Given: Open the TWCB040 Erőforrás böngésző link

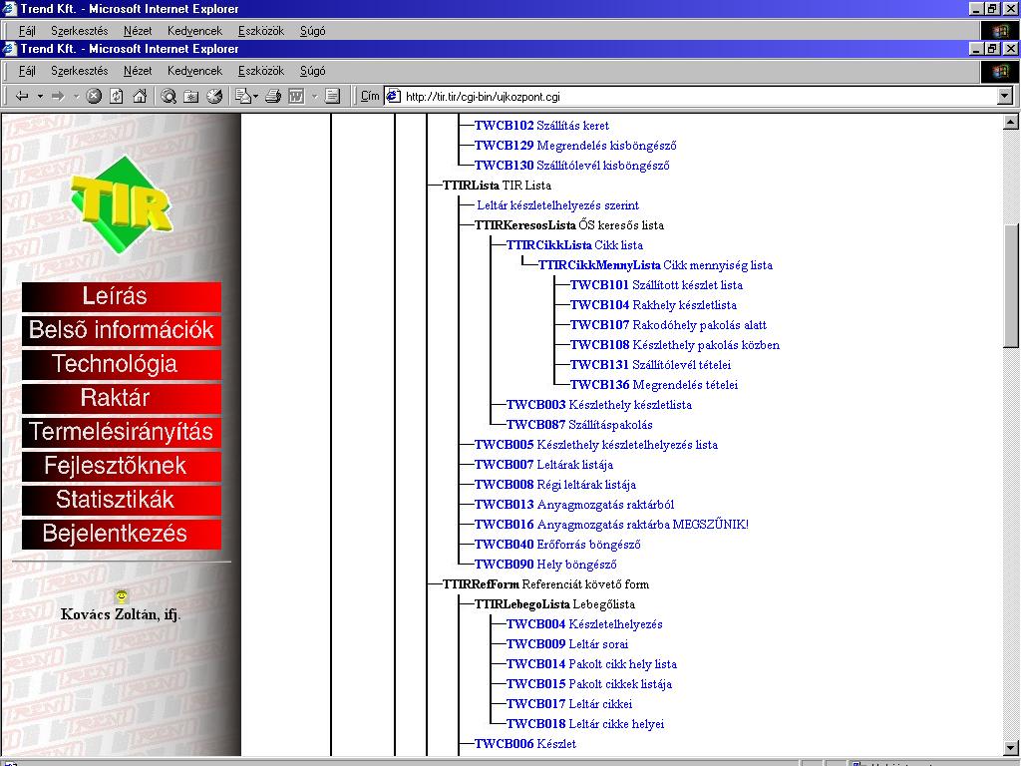Looking at the screenshot, I should click(557, 545).
